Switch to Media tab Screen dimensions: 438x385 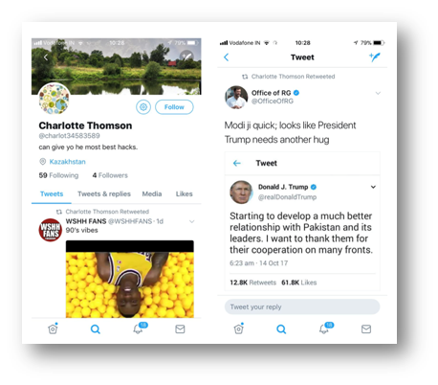coord(152,193)
